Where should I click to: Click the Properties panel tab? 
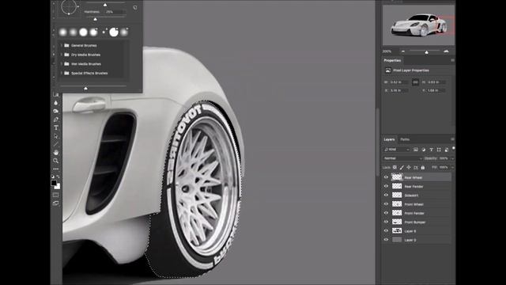coord(392,60)
